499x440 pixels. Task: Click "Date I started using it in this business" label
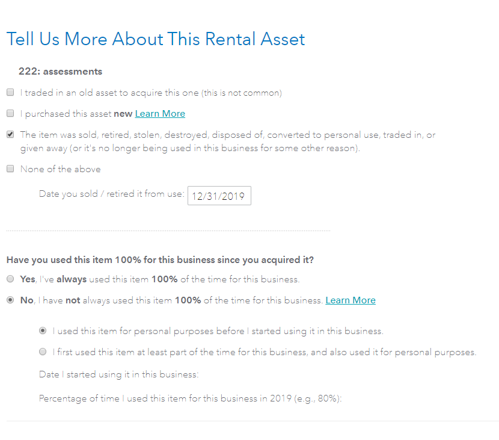click(x=118, y=374)
